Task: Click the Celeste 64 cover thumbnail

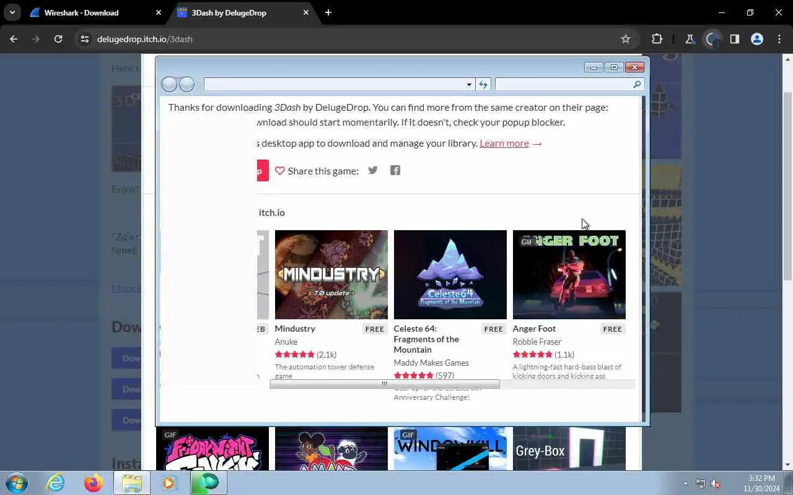Action: coord(450,275)
